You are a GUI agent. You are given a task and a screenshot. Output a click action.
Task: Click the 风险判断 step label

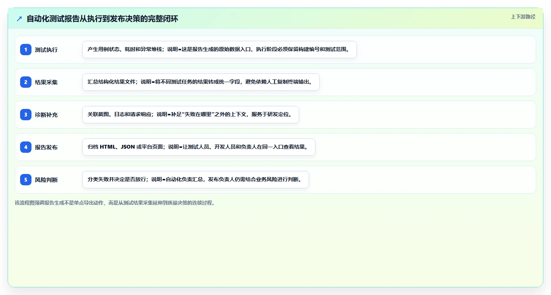click(x=46, y=180)
